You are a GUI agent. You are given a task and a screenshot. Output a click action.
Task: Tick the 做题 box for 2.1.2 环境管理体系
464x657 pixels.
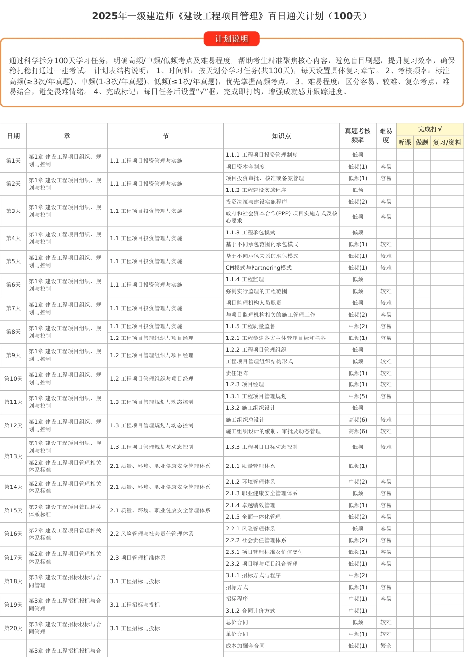click(x=422, y=482)
